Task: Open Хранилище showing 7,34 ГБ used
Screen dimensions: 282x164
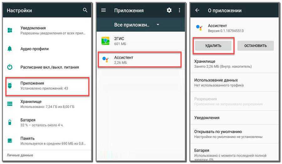Action: point(47,104)
